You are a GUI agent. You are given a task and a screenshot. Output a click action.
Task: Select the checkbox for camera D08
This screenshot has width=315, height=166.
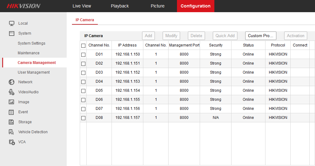coord(83,118)
